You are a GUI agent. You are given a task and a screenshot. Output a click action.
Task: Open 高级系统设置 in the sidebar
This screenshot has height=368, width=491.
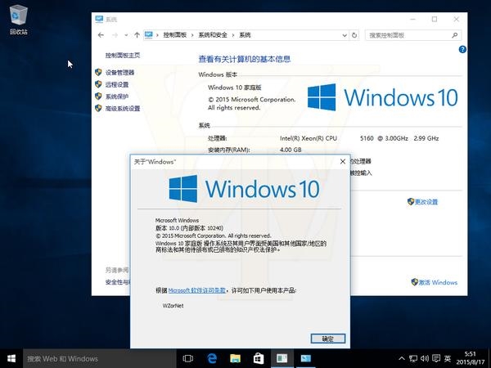click(123, 108)
